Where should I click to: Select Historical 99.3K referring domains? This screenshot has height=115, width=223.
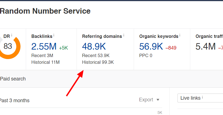pos(98,62)
